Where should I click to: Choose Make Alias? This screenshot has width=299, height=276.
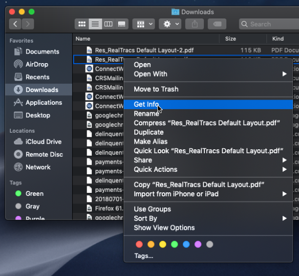pos(208,142)
